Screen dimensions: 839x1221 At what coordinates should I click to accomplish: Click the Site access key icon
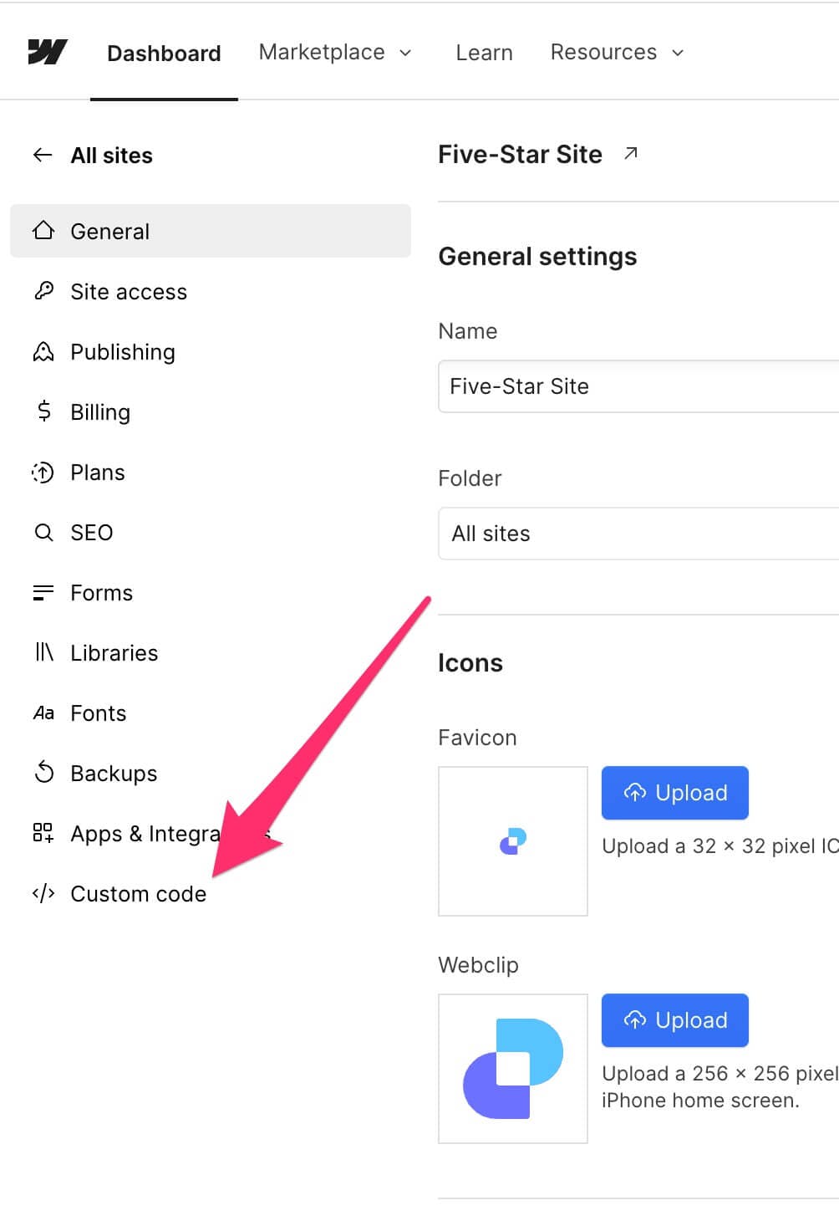point(43,291)
